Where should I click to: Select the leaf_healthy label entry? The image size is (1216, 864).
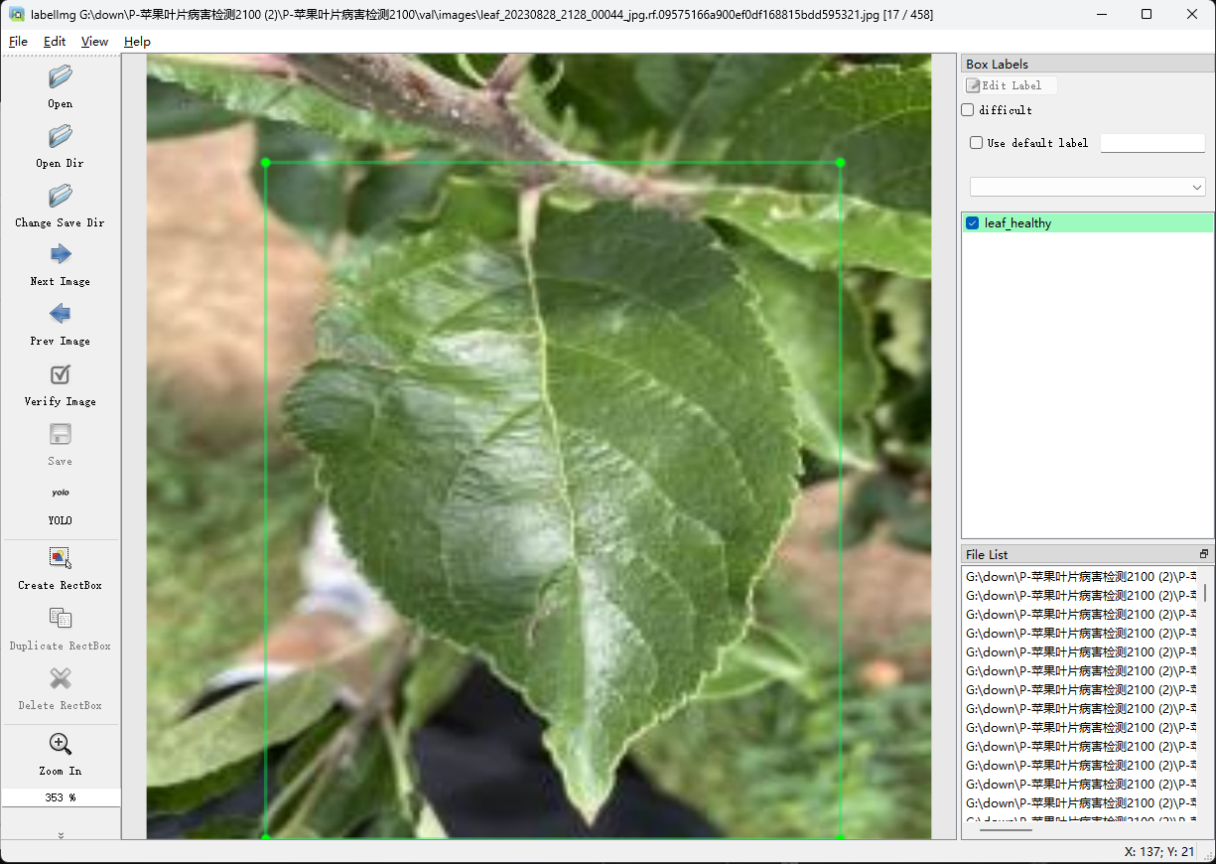click(1087, 223)
